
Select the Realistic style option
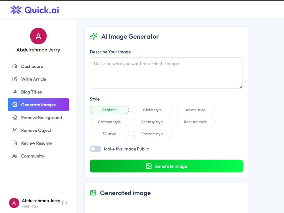click(x=109, y=110)
